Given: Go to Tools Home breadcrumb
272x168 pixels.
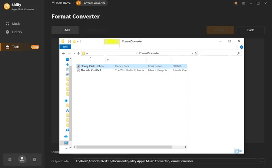Looking at the screenshot, I should 61,3.
